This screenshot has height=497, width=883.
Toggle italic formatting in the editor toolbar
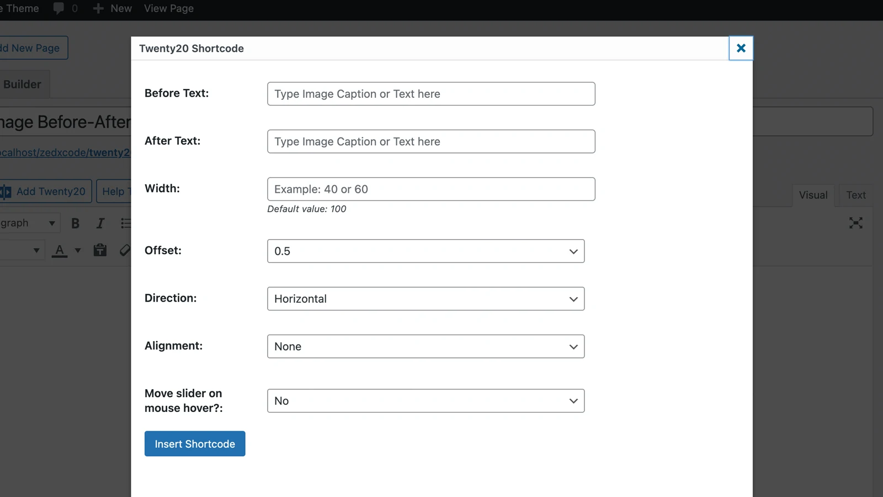(100, 223)
